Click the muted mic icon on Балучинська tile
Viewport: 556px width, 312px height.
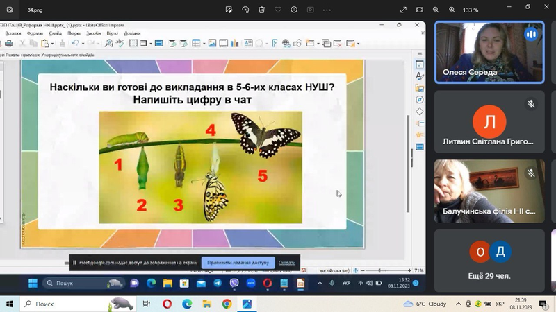[531, 173]
